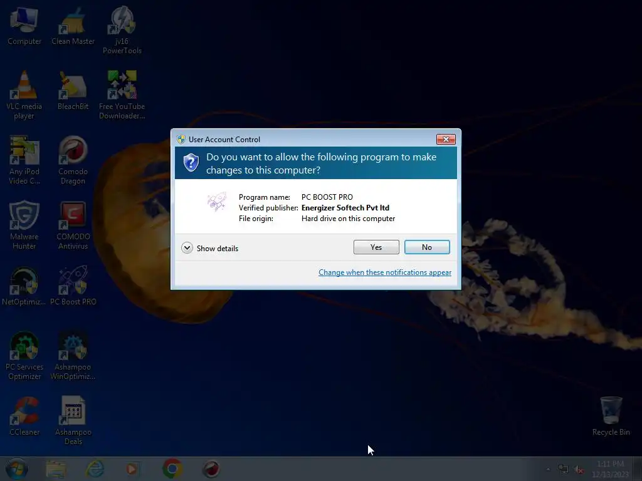Click 'Hard drive on this computer' text
Screen dimensions: 642x481
(348, 219)
